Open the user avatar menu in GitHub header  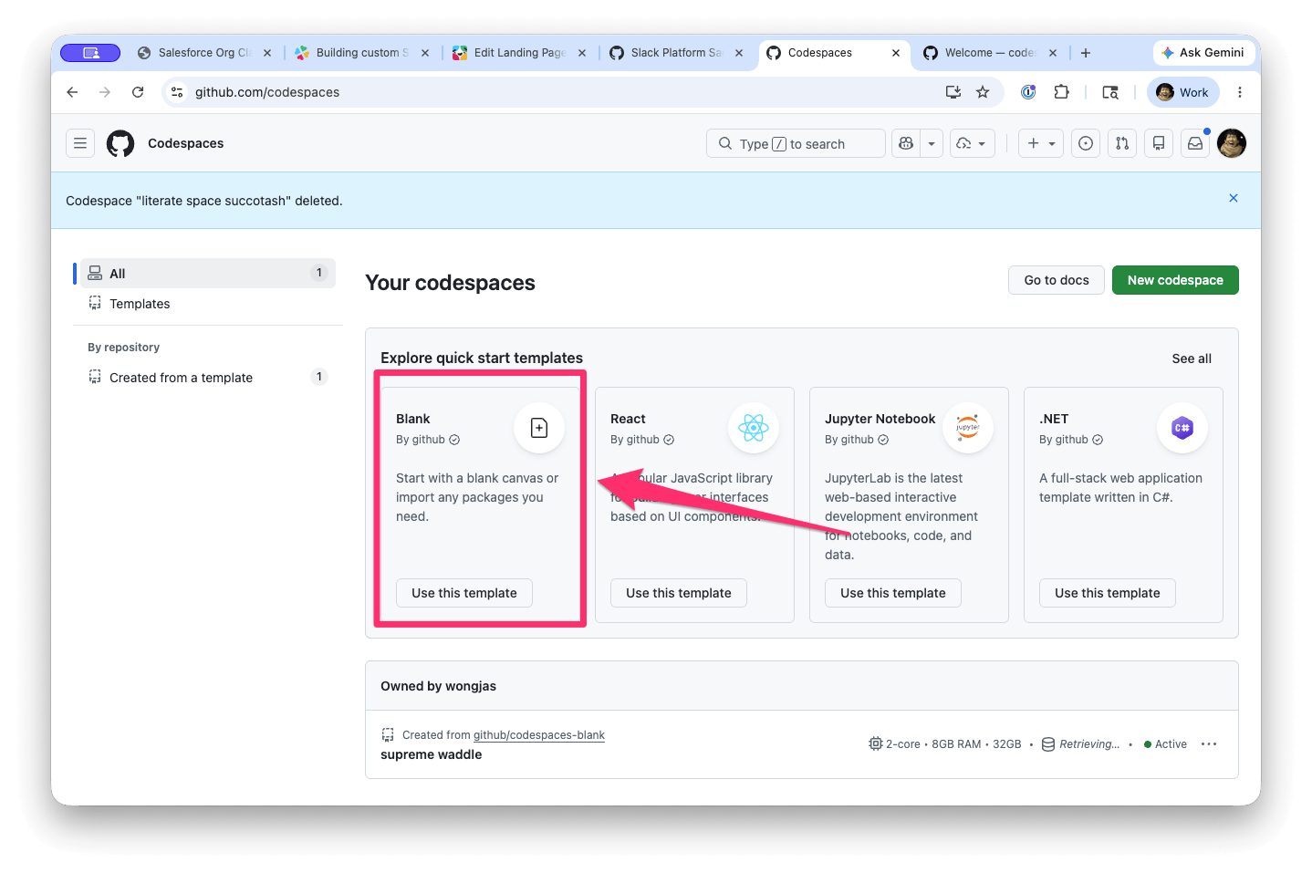(x=1232, y=143)
